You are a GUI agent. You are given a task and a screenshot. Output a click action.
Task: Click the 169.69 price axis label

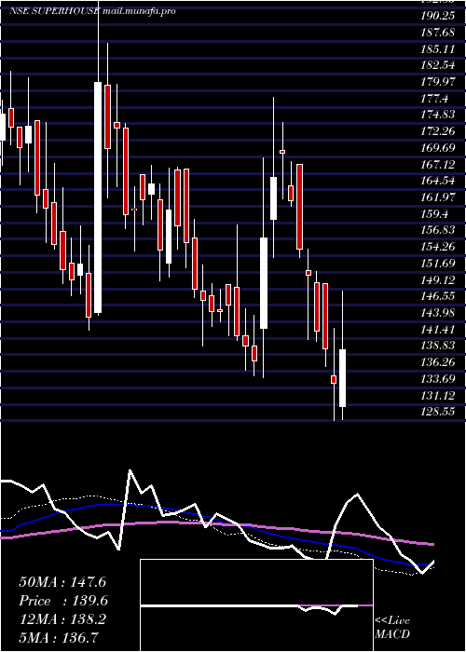coord(440,148)
